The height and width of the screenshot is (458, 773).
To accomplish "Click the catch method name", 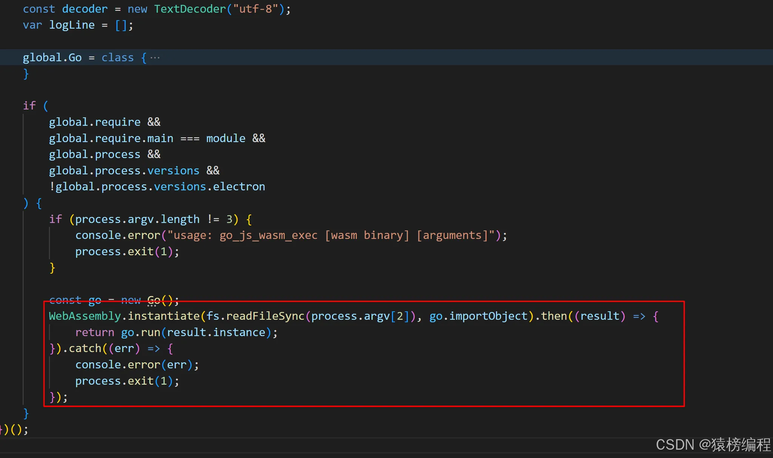I will pos(85,348).
